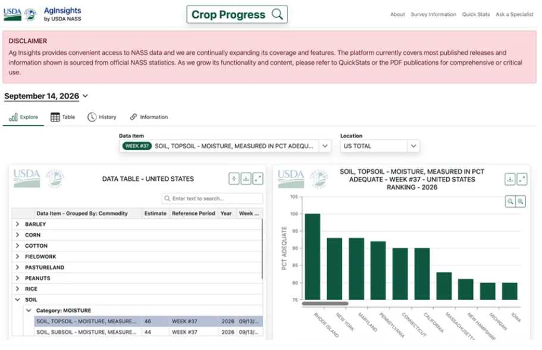Switch to the History tab
The height and width of the screenshot is (350, 542).
pos(102,117)
